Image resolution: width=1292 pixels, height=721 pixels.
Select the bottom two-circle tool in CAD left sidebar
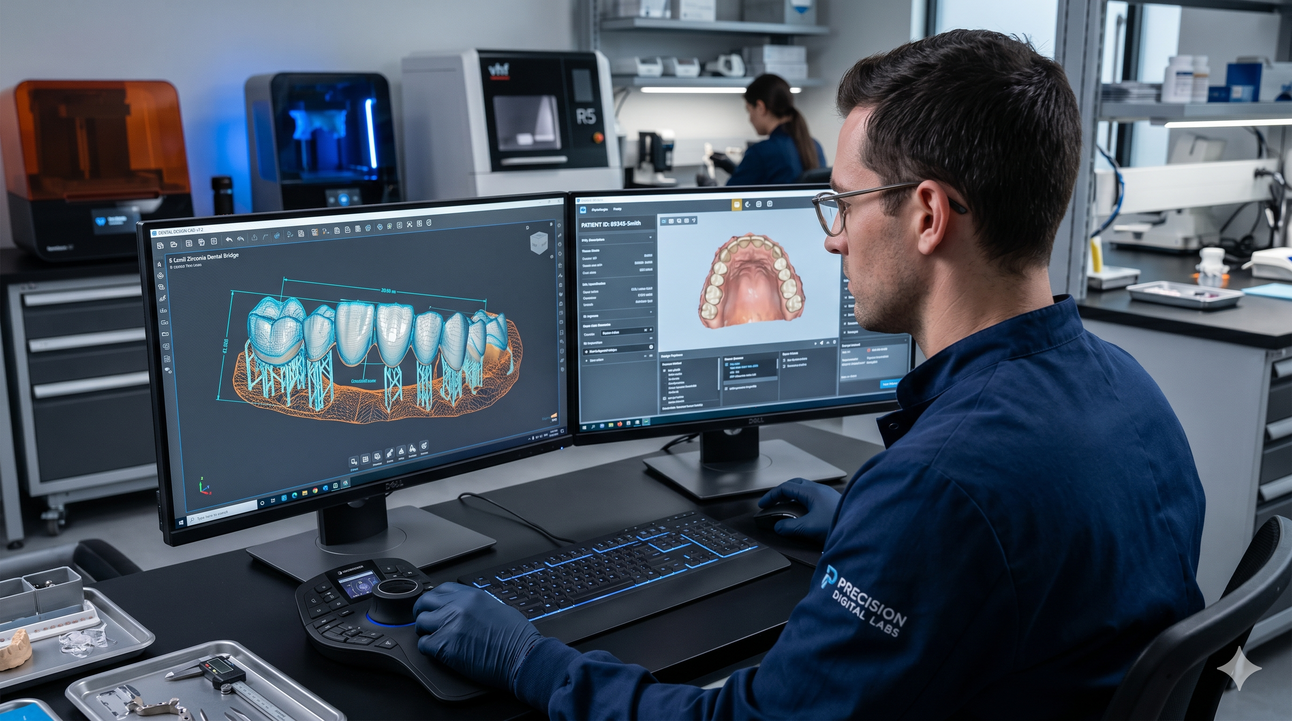[x=168, y=370]
